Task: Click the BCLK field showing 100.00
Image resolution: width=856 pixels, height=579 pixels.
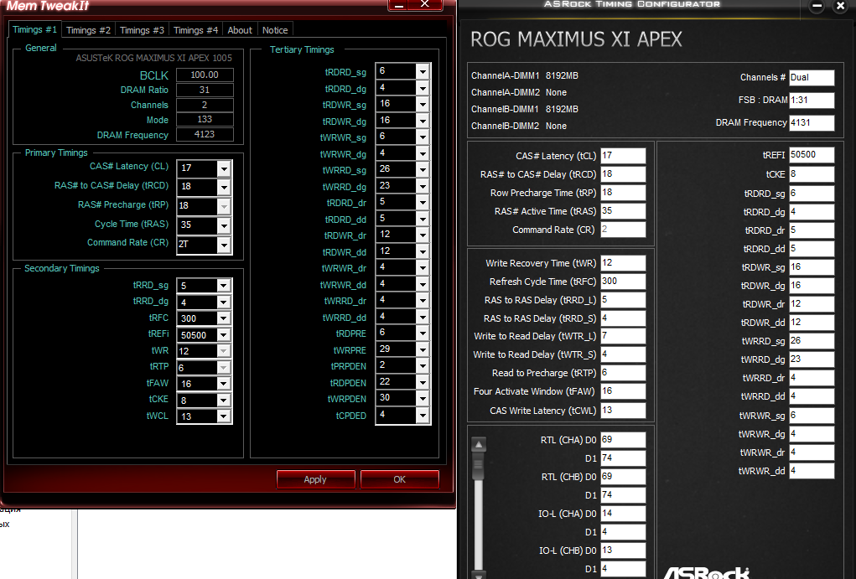Action: (205, 75)
